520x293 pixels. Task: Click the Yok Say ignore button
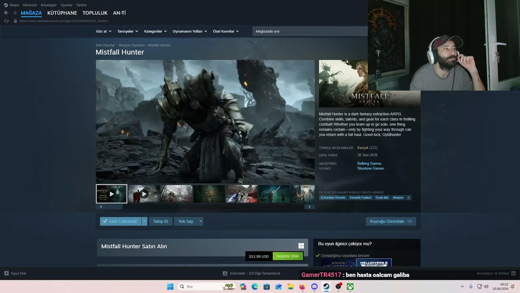[x=186, y=221]
